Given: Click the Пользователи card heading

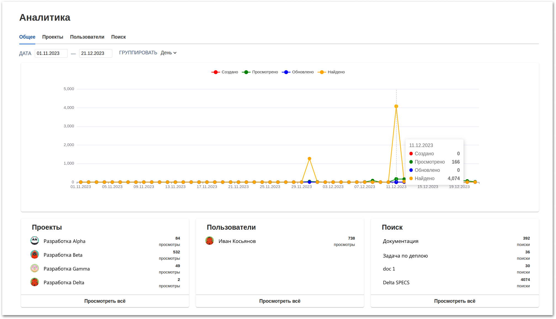Looking at the screenshot, I should point(231,227).
